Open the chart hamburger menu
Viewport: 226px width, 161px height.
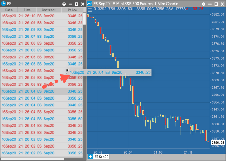[x=90, y=10]
